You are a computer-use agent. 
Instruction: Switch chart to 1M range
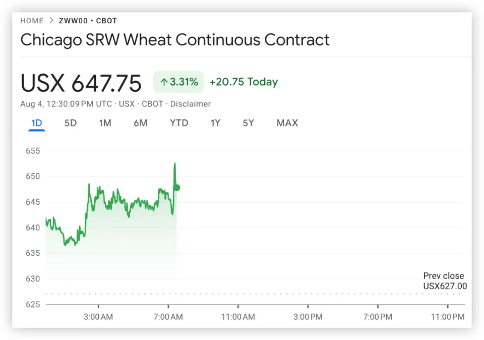coord(105,123)
